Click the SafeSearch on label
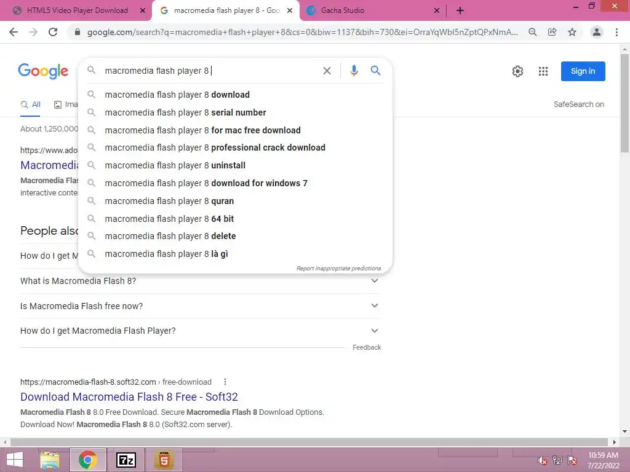The image size is (630, 472). (578, 104)
